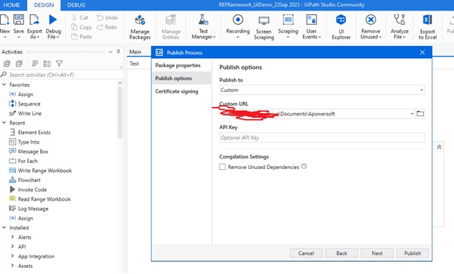Click the Redo command
The image size is (454, 274).
(107, 27)
